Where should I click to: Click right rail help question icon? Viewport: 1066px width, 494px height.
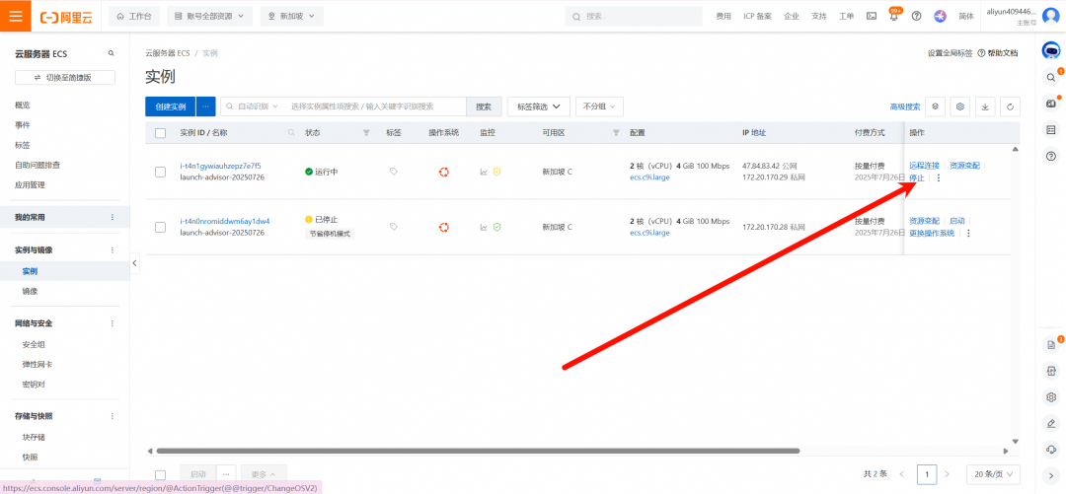coord(1051,157)
